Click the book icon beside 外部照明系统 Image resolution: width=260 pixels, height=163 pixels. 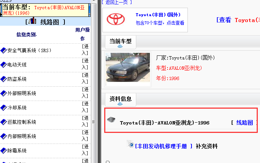[x=3, y=93]
